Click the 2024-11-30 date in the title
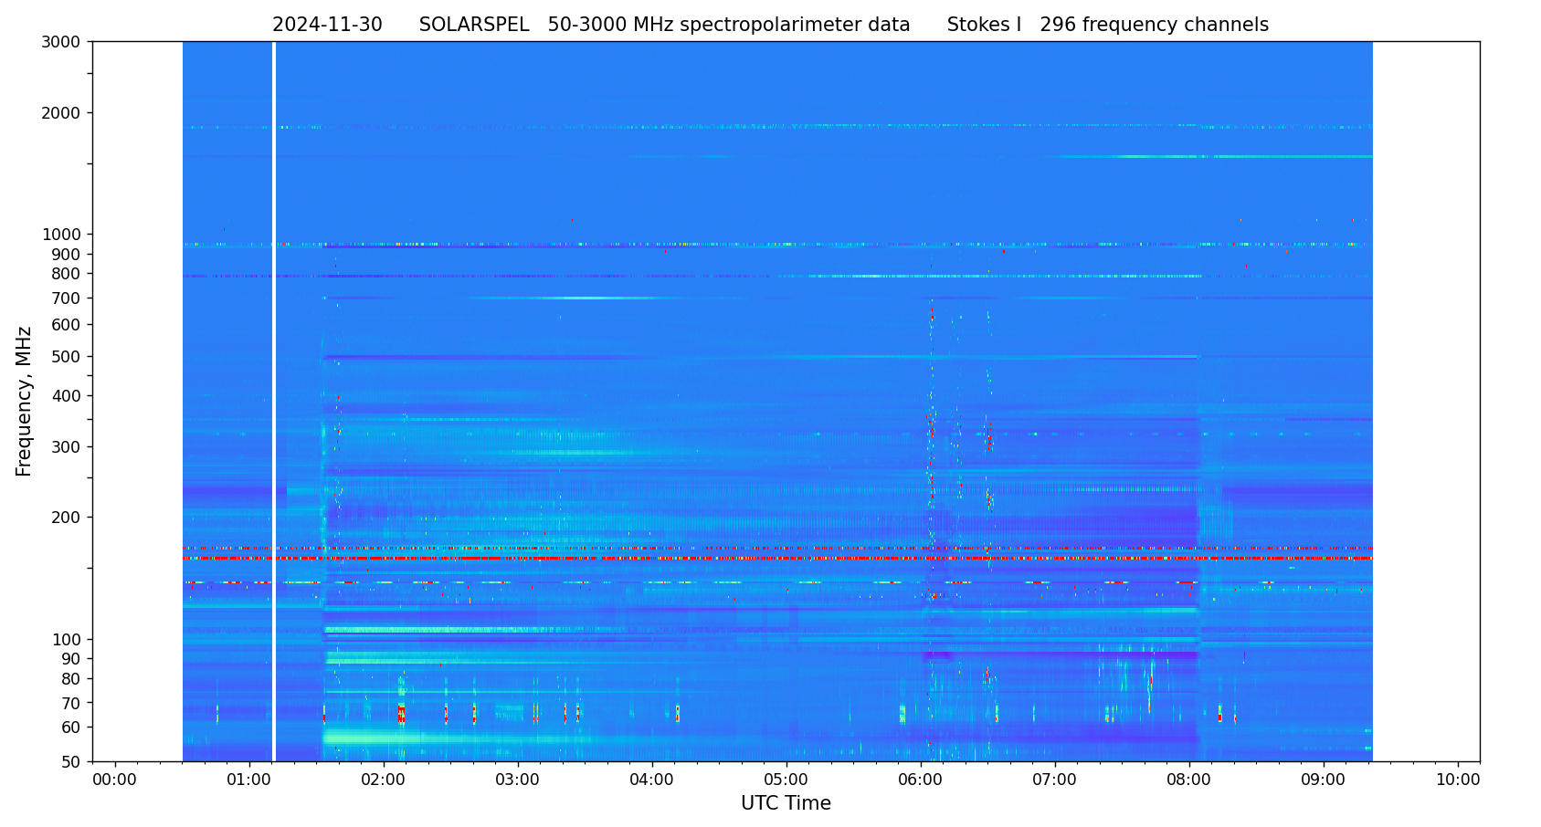Screen dimensions: 1541x827 [x=327, y=26]
